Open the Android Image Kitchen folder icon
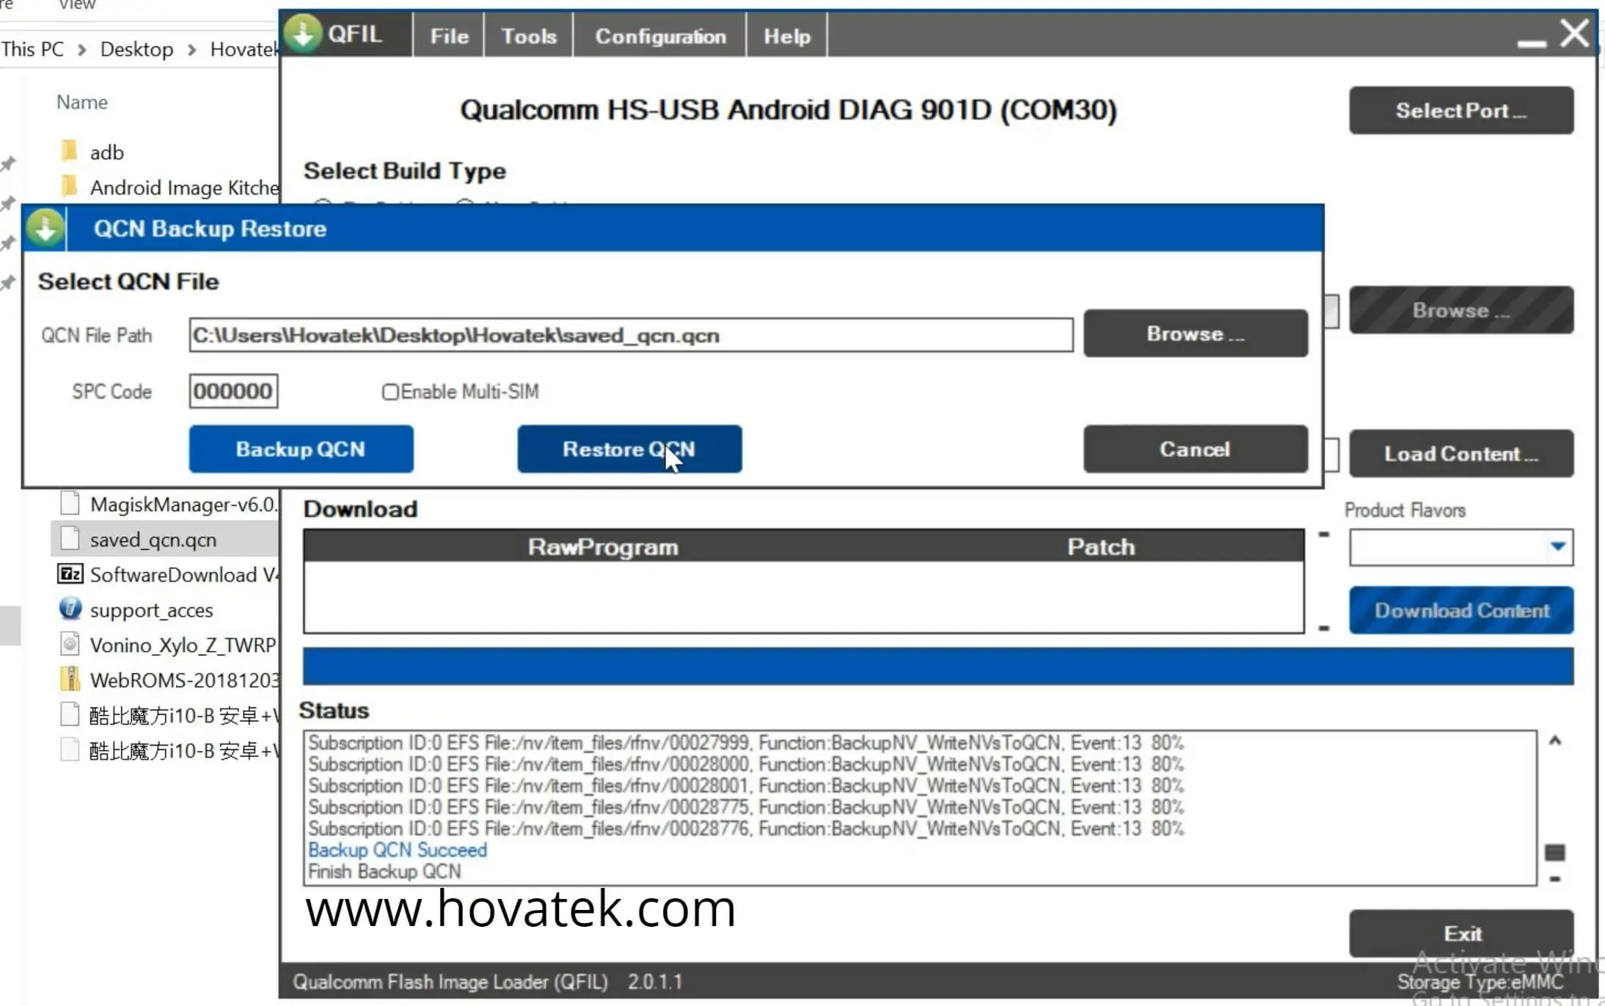 pyautogui.click(x=70, y=186)
